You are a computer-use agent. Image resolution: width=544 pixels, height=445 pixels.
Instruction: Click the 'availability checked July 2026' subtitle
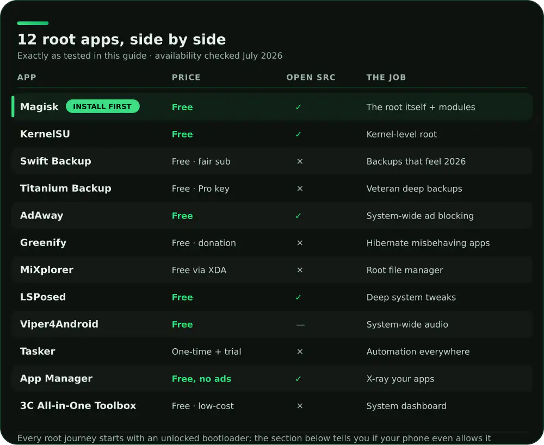tap(219, 56)
